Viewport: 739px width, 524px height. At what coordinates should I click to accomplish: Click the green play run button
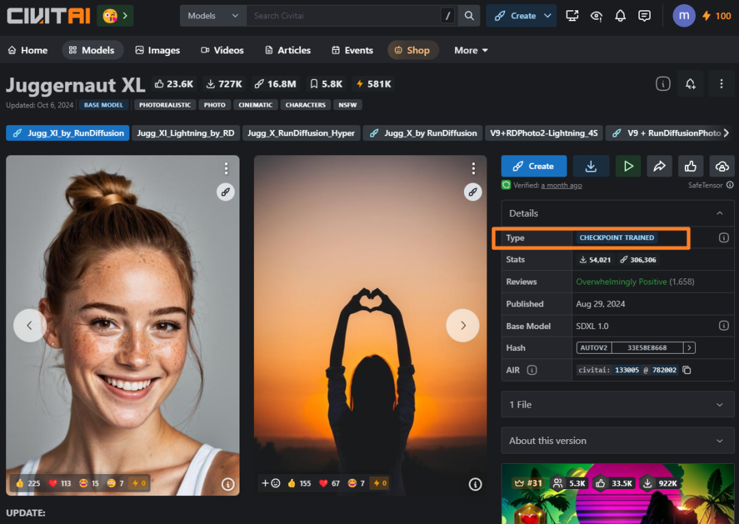628,166
